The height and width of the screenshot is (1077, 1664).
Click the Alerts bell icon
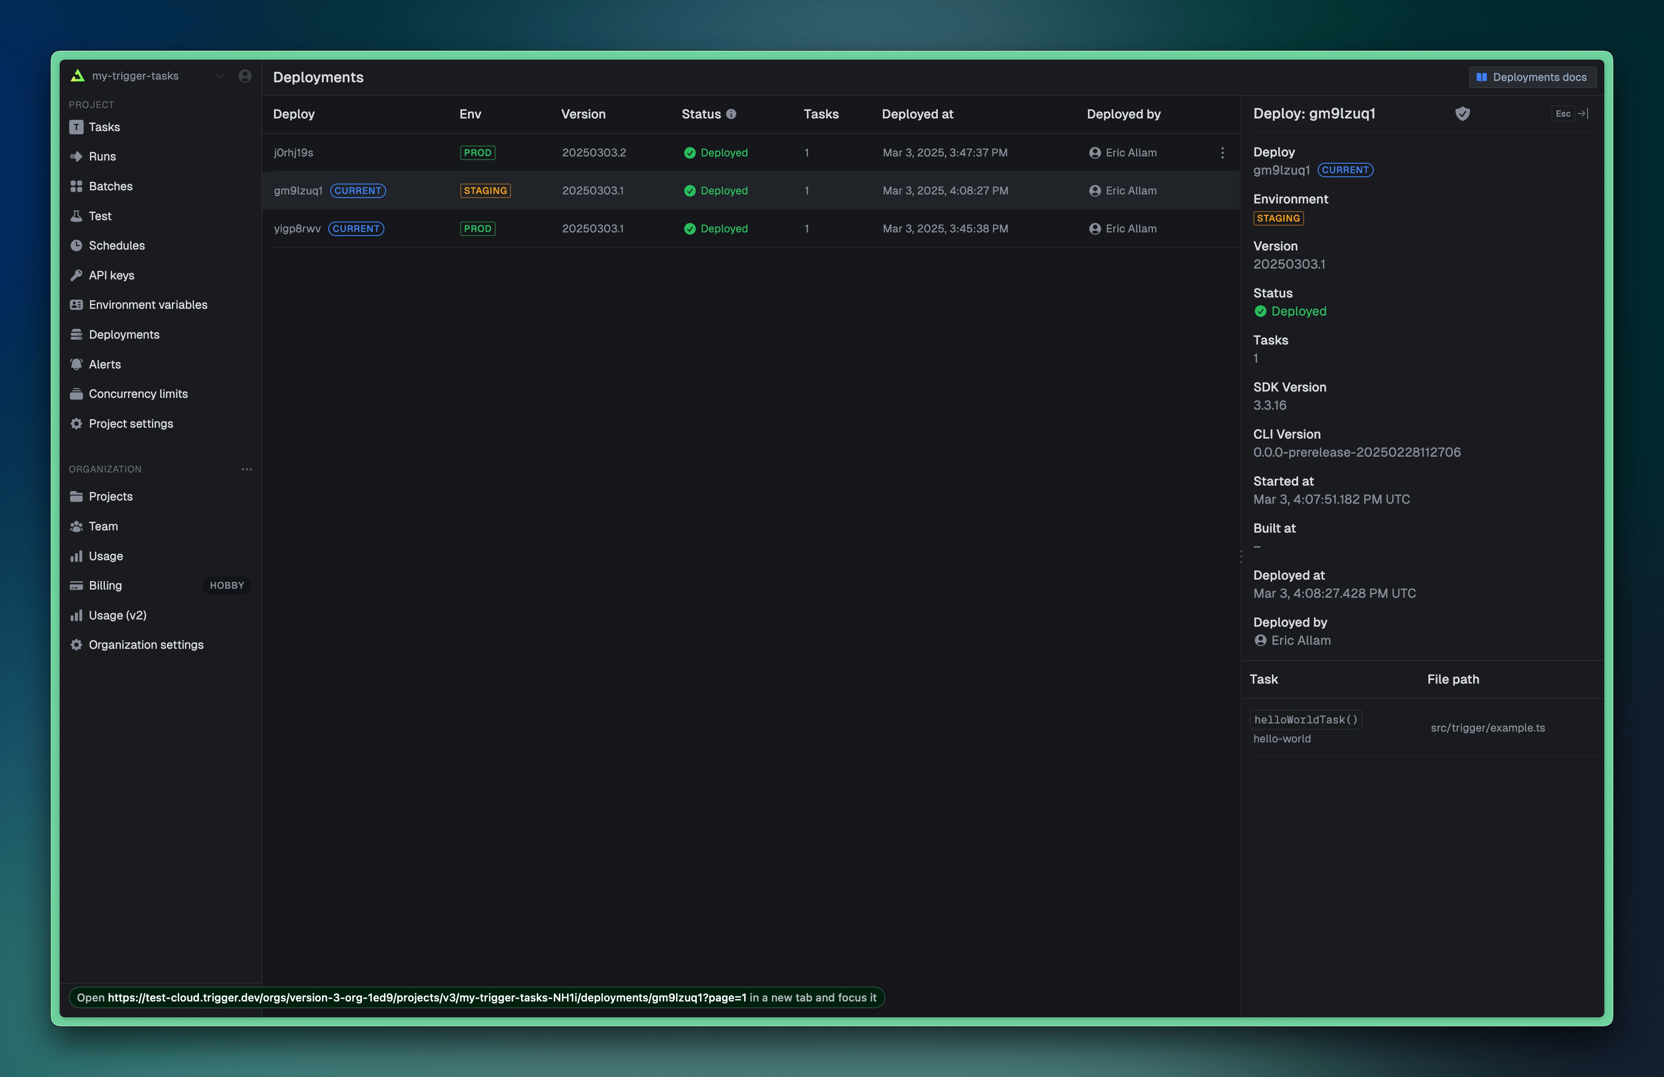(x=77, y=364)
